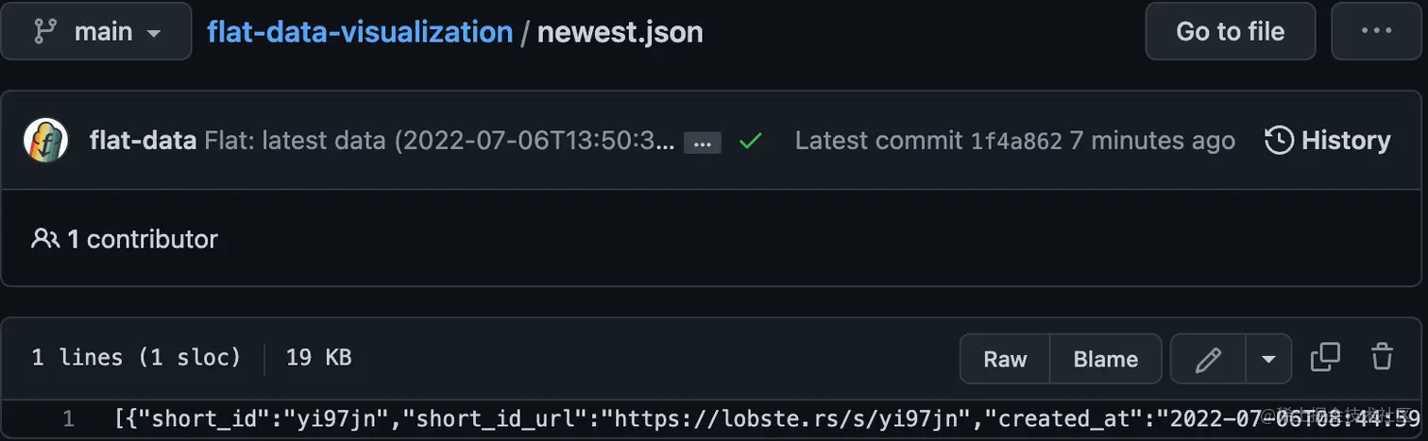Open the three-dot more options menu
Image resolution: width=1428 pixels, height=441 pixels.
(x=1376, y=31)
